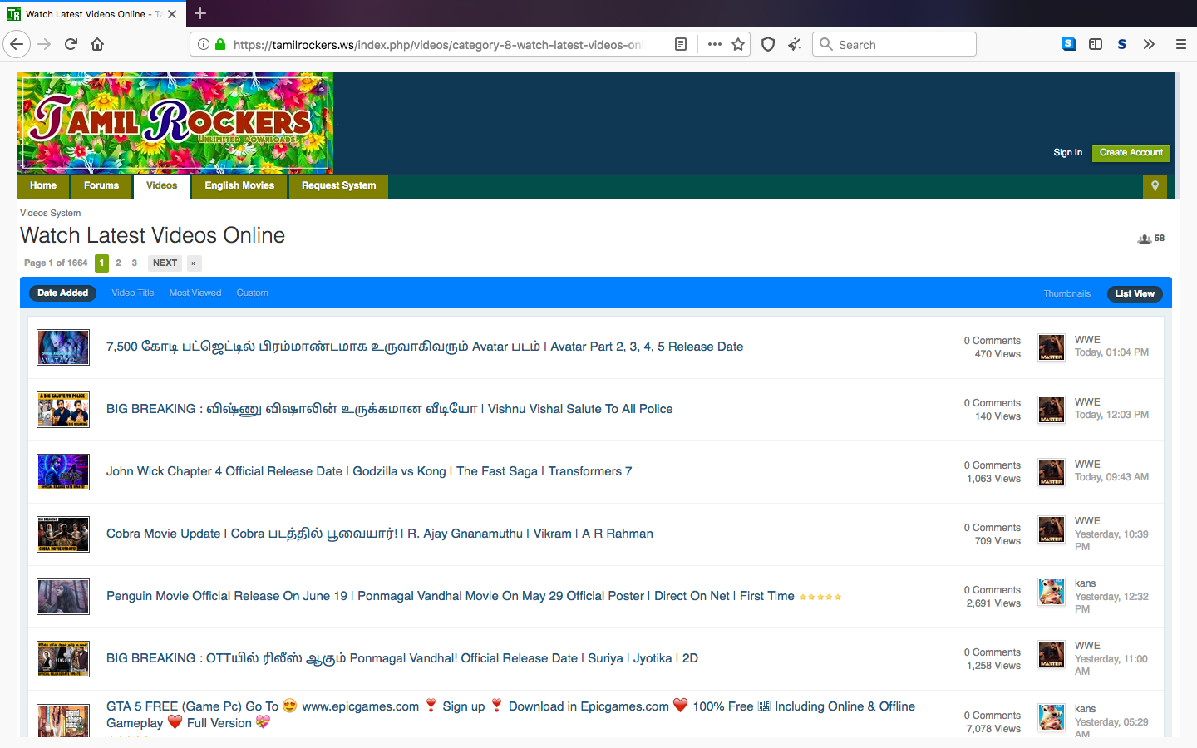1197x748 pixels.
Task: Toggle reader view icon in address bar
Action: pyautogui.click(x=680, y=44)
